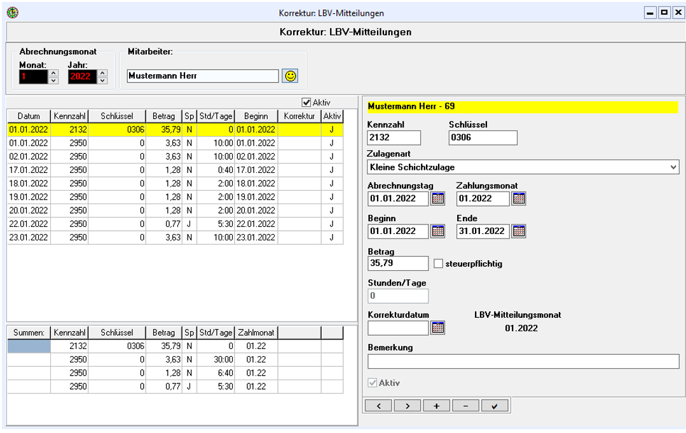Click into the Mitarbeiter name field
The image size is (686, 433).
tap(203, 76)
